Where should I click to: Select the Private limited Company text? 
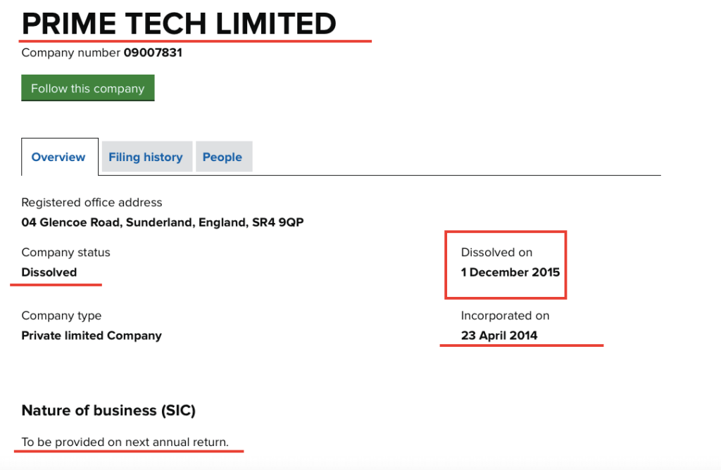pyautogui.click(x=92, y=336)
